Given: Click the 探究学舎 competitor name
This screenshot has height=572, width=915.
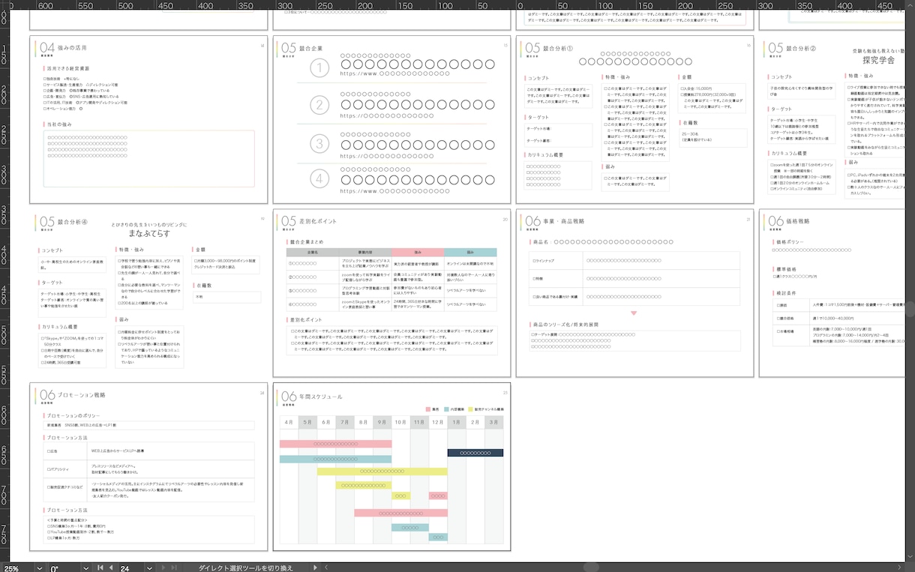Looking at the screenshot, I should (x=878, y=60).
